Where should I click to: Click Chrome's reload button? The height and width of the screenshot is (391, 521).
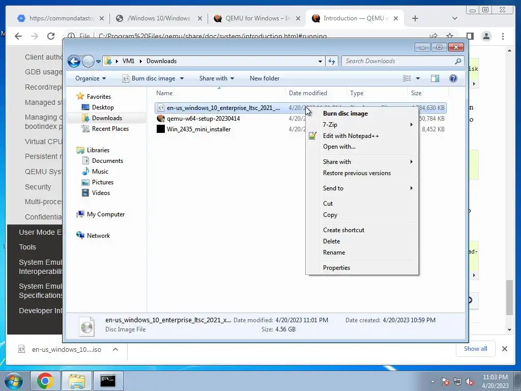click(51, 36)
